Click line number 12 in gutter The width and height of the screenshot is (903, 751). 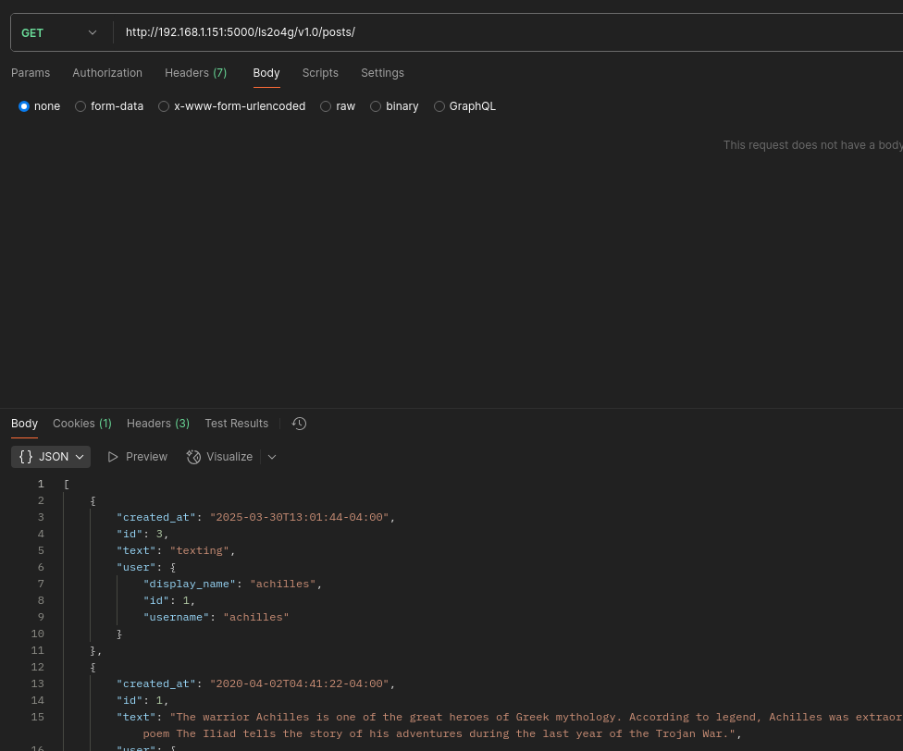pos(37,667)
